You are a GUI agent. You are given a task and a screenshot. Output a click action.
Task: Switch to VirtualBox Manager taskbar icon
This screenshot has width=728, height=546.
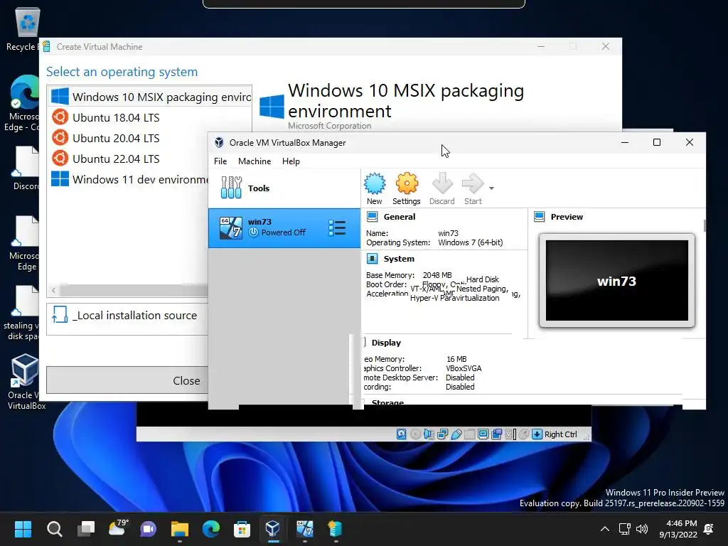click(x=273, y=529)
